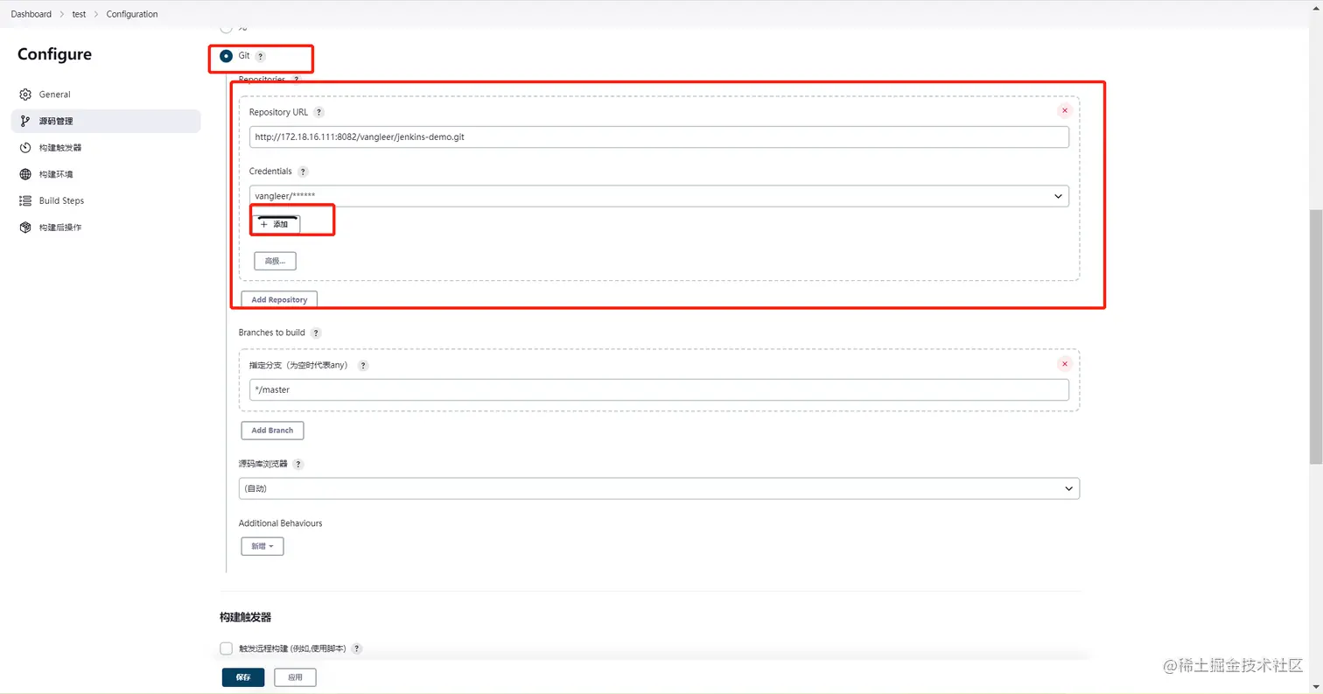Remove the */master branch with red X

tap(1065, 364)
